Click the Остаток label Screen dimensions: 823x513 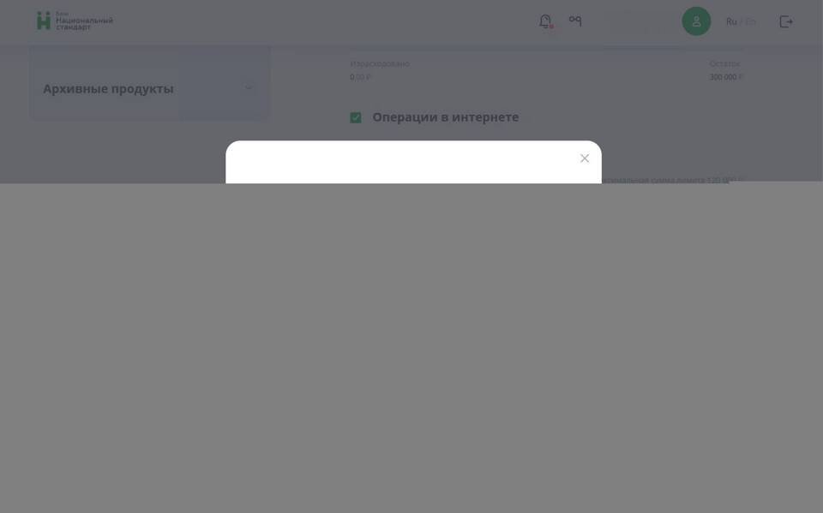pyautogui.click(x=724, y=63)
